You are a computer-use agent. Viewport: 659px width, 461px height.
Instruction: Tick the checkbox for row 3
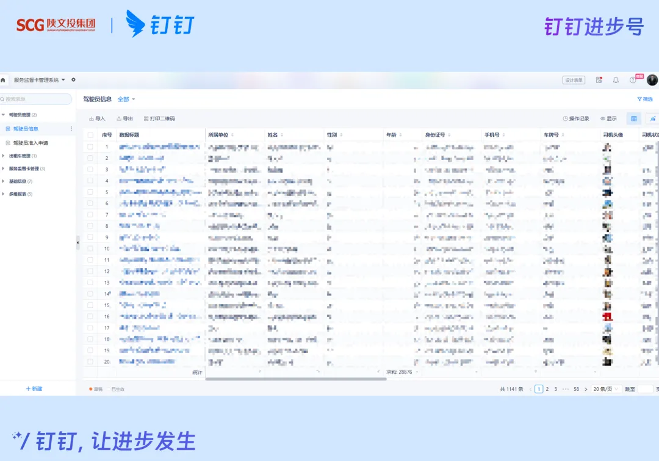click(90, 170)
